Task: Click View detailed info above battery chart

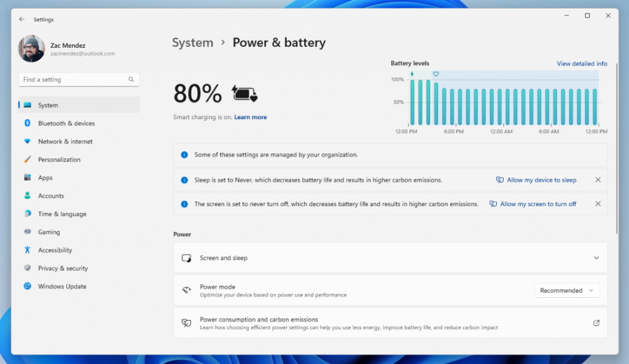Action: (581, 63)
